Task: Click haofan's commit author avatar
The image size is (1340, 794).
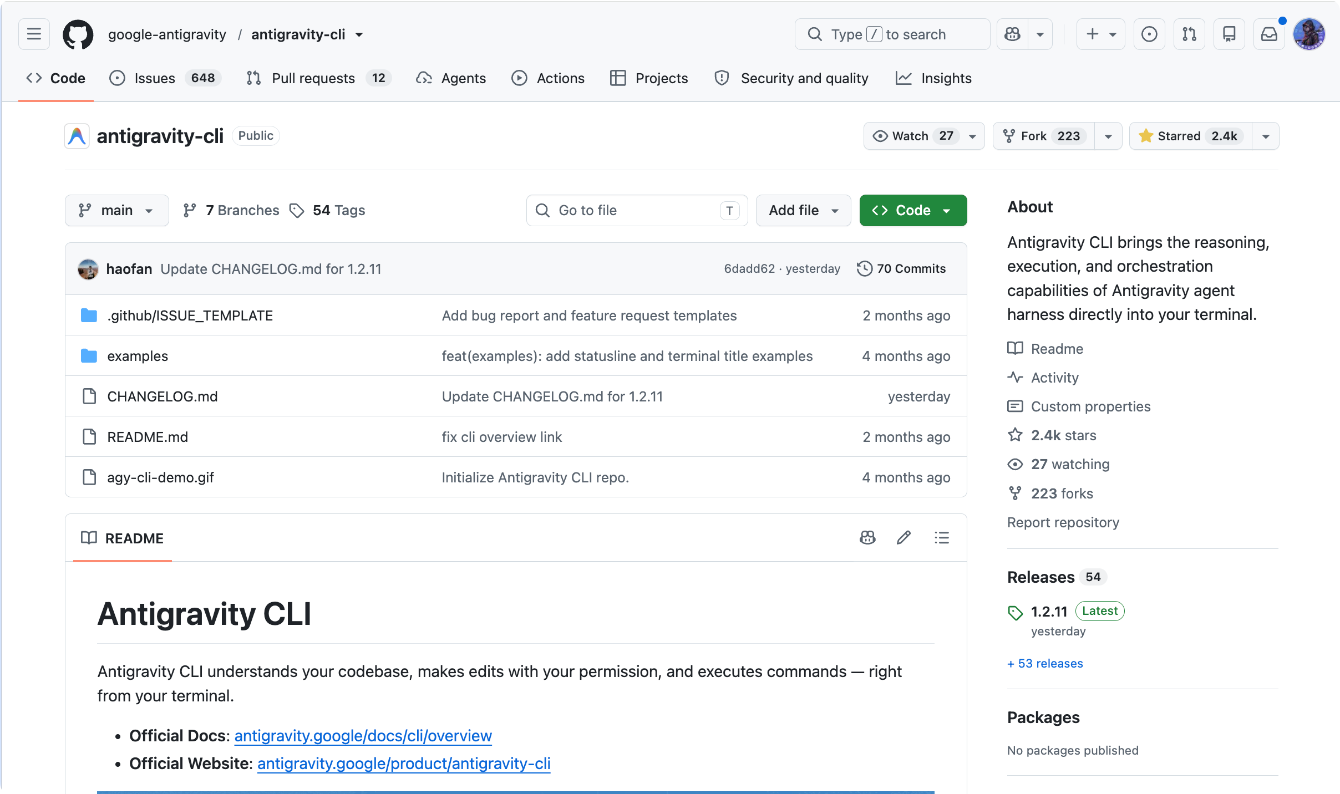Action: pyautogui.click(x=88, y=269)
